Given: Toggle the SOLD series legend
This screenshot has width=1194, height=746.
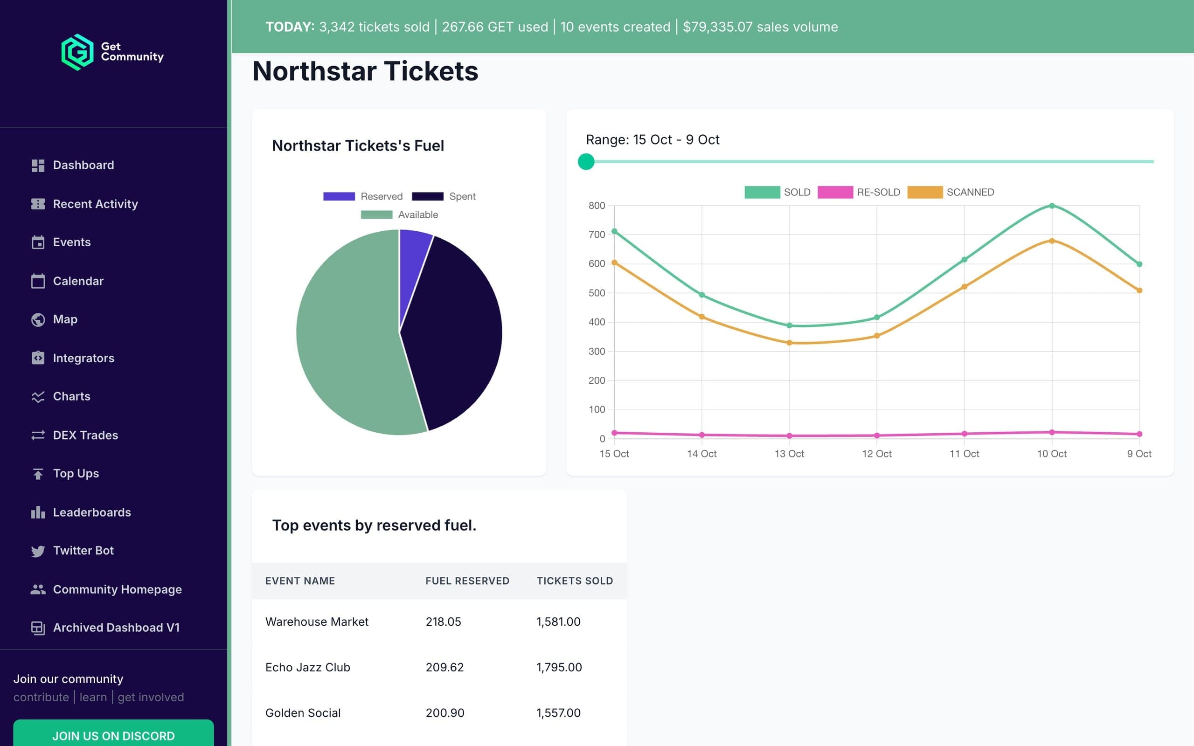Looking at the screenshot, I should click(x=777, y=192).
